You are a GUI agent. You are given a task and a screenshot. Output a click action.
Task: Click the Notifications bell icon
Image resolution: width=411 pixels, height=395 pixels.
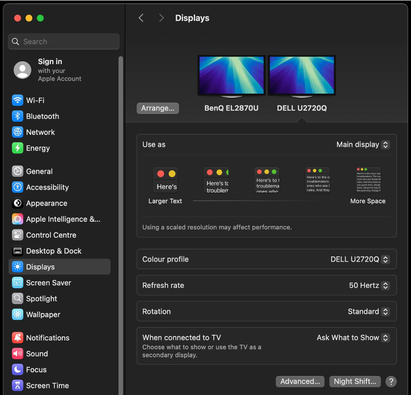click(x=18, y=338)
